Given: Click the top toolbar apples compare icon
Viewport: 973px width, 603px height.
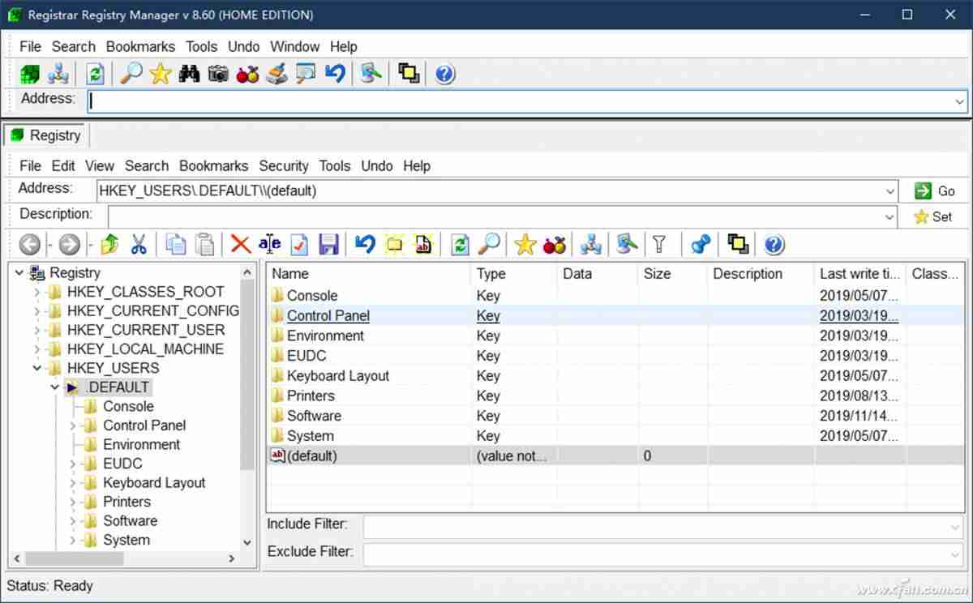Looking at the screenshot, I should click(247, 75).
